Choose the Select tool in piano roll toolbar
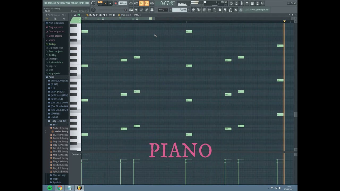Screen dimensions: 340x191 point(107,15)
